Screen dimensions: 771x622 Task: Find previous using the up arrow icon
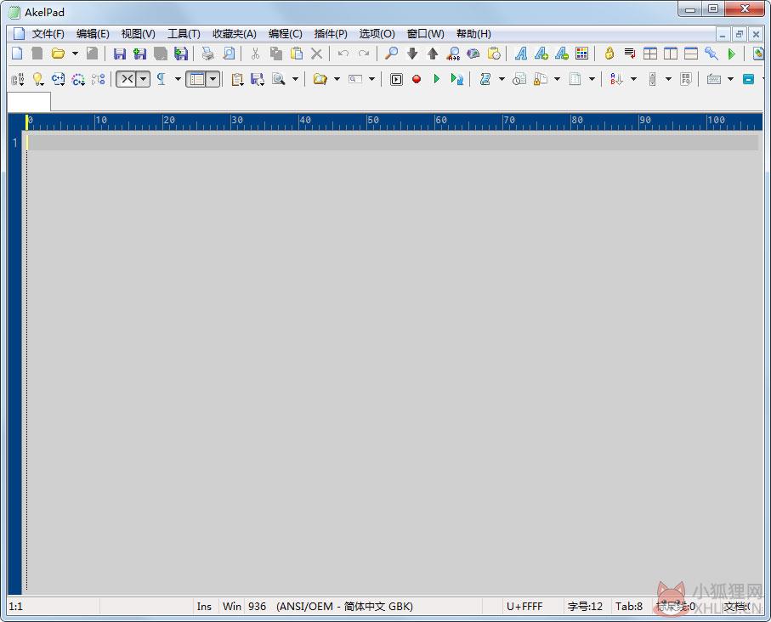pyautogui.click(x=433, y=53)
